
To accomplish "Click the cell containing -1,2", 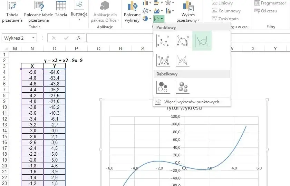I will click(32, 183).
